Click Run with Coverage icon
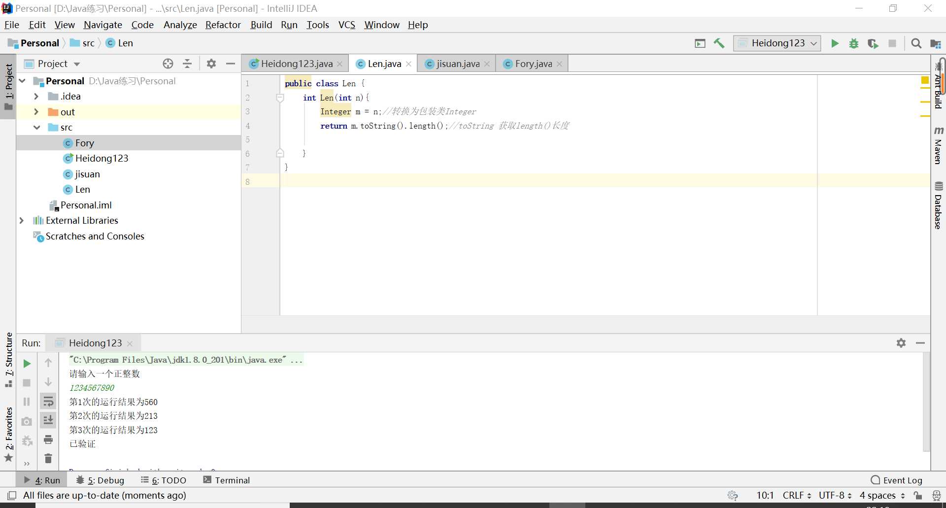 tap(873, 43)
